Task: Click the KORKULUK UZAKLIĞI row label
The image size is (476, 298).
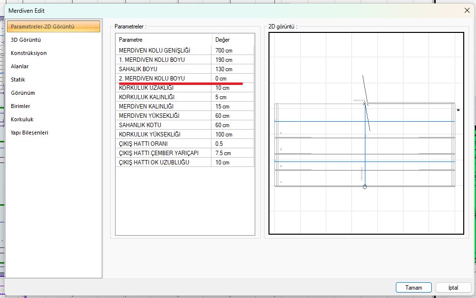Action: click(x=147, y=88)
